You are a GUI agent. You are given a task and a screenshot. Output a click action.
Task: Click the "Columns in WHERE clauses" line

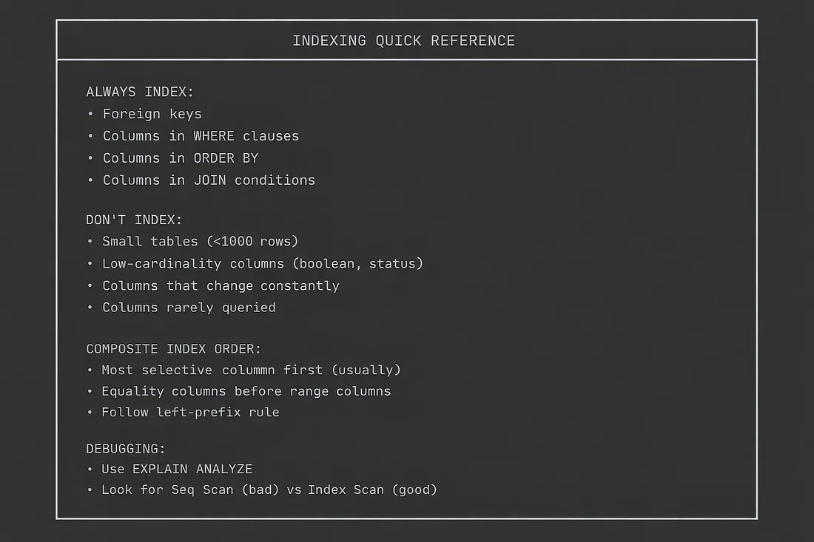coord(201,136)
